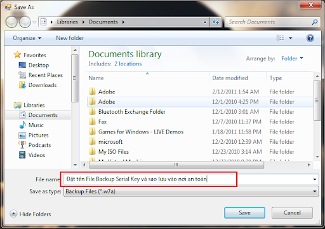Click Libraries in the address breadcrumb

click(x=67, y=22)
